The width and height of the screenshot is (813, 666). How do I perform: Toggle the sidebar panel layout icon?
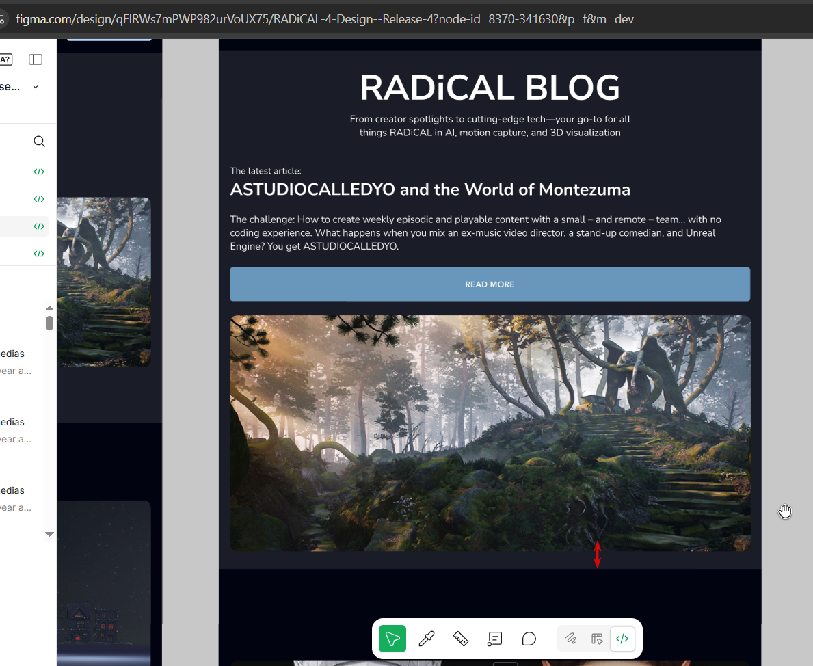[x=36, y=59]
